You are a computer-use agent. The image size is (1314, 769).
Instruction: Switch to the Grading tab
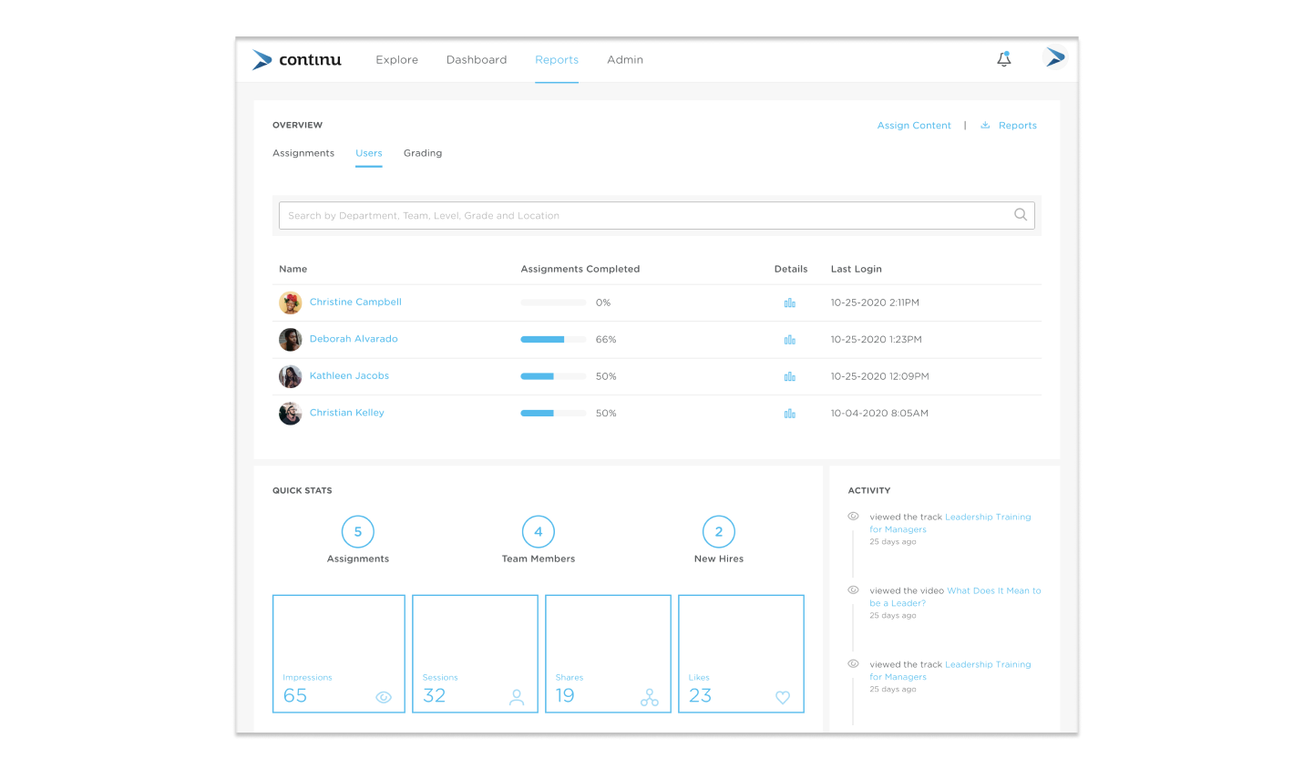pos(422,153)
